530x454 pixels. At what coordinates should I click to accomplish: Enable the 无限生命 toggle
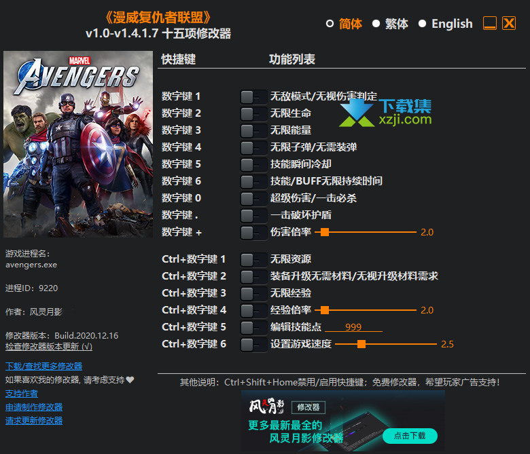253,114
